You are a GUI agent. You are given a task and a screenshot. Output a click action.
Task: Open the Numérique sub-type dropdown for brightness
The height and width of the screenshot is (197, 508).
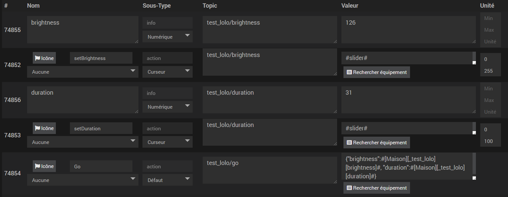[168, 37]
